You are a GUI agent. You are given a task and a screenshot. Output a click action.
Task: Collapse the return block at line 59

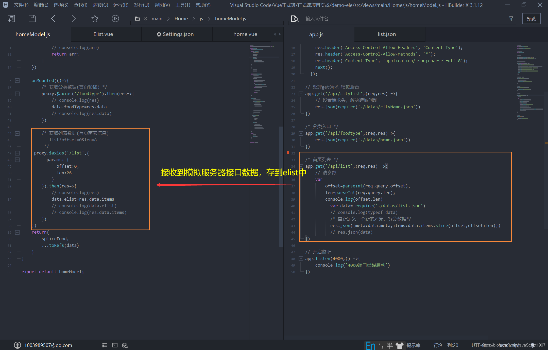pos(17,232)
